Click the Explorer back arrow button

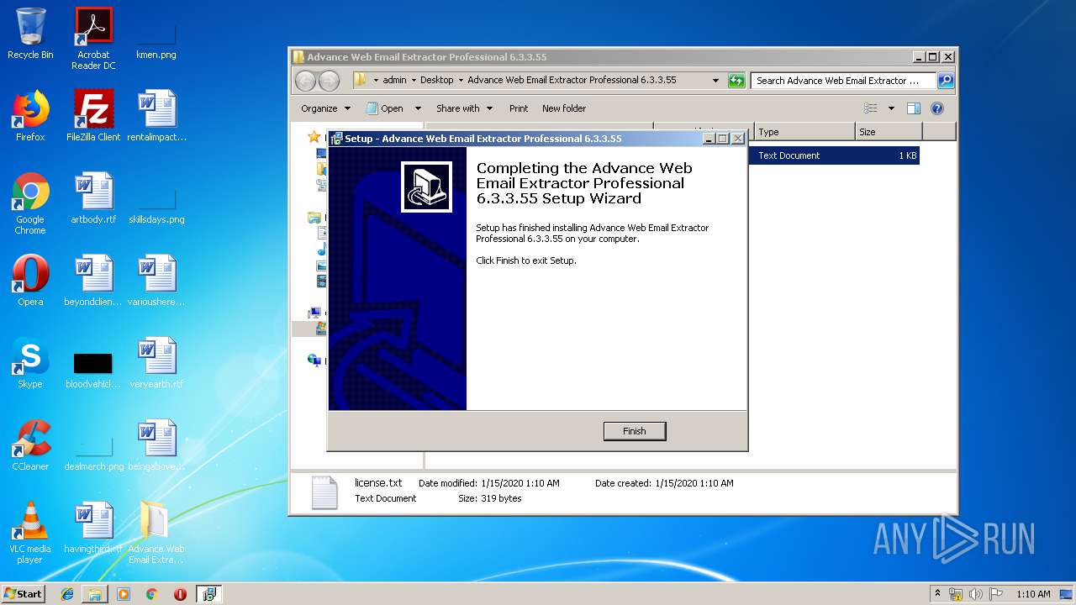click(305, 81)
